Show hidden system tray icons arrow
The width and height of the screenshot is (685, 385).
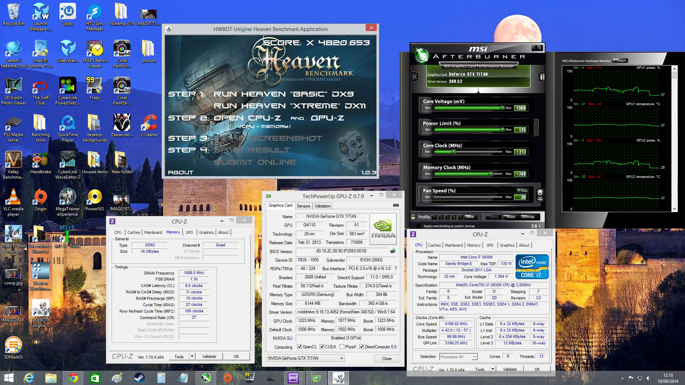tap(622, 378)
